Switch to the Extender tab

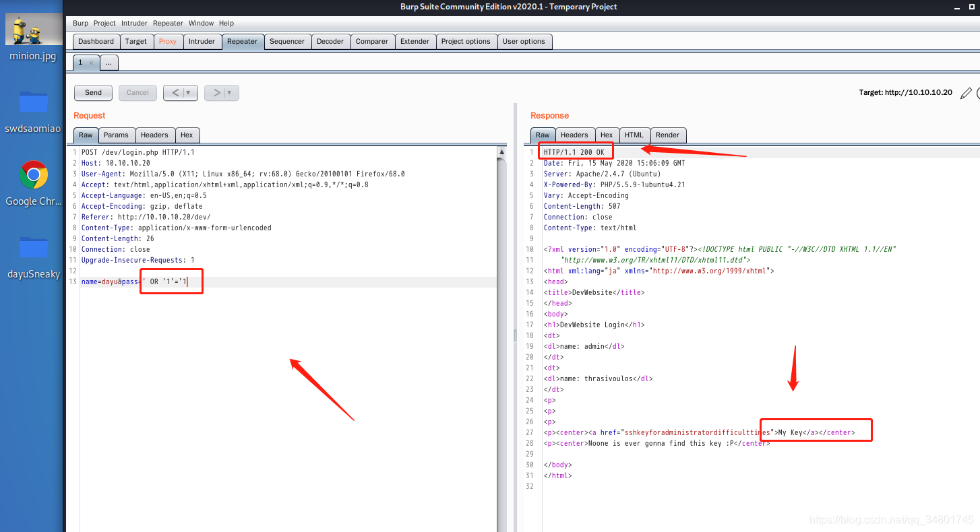point(415,41)
